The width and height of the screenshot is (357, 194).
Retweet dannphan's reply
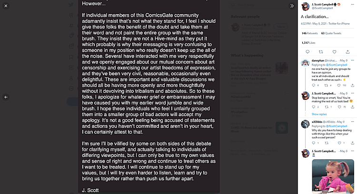326,85
